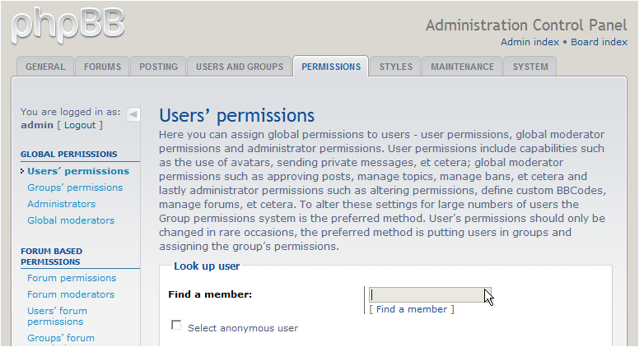
Task: Open the Posting tab
Action: 158,67
